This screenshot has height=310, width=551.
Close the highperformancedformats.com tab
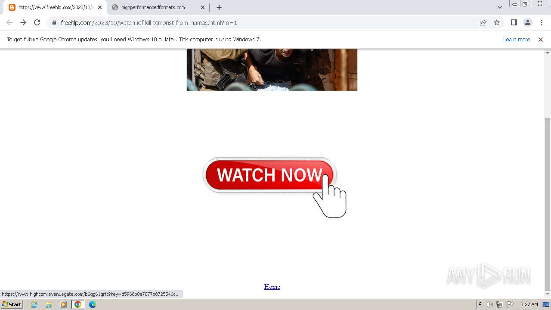click(x=203, y=7)
